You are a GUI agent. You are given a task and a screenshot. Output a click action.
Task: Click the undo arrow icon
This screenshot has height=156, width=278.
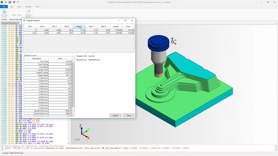[x=14, y=2]
